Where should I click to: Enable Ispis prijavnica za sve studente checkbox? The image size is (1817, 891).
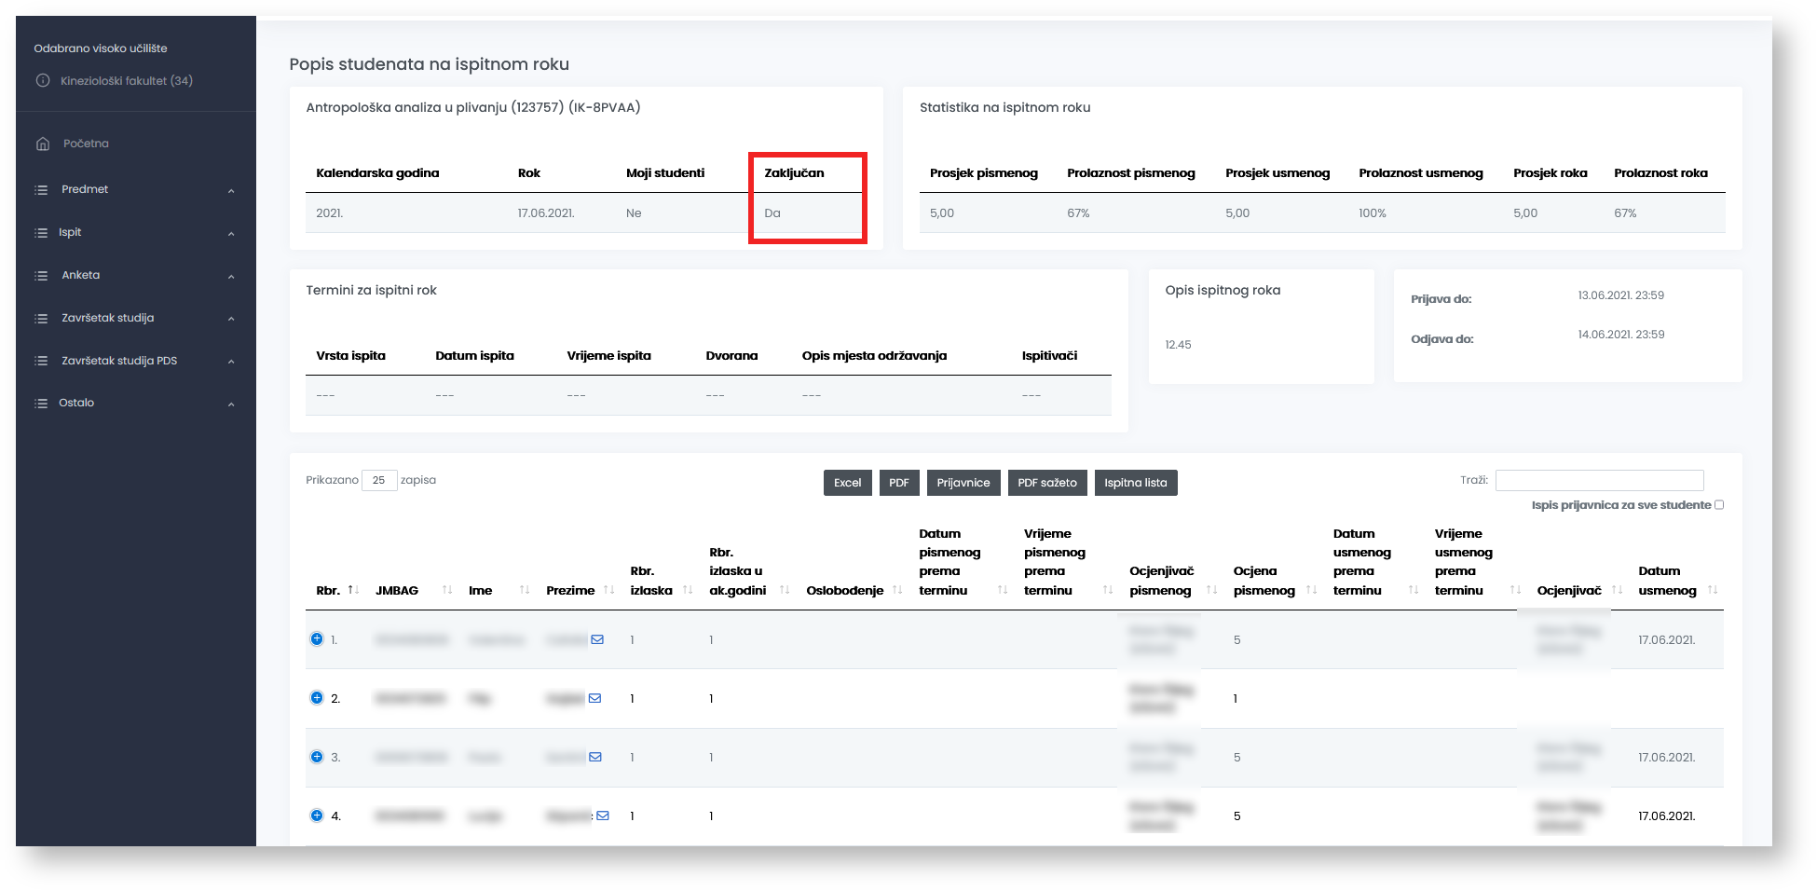(1719, 505)
